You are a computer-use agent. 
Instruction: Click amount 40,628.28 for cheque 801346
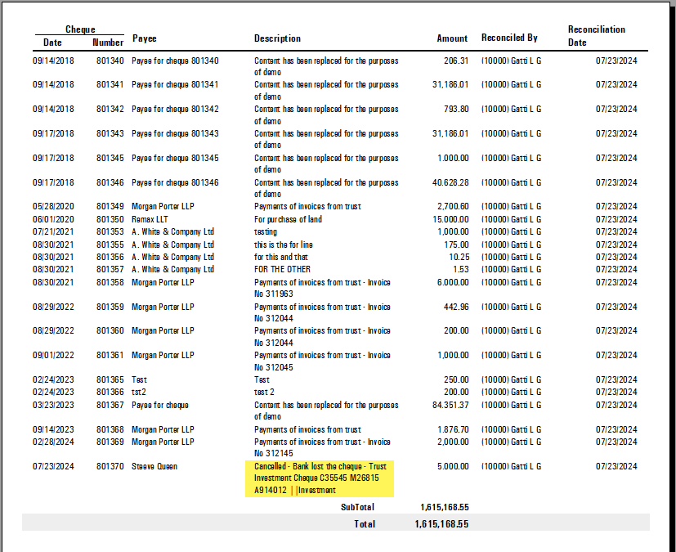pyautogui.click(x=450, y=182)
